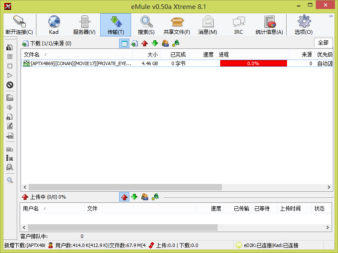Select the [APTX4869][CONAN][MOVIE17] download row
Image resolution: width=338 pixels, height=253 pixels.
coord(177,63)
